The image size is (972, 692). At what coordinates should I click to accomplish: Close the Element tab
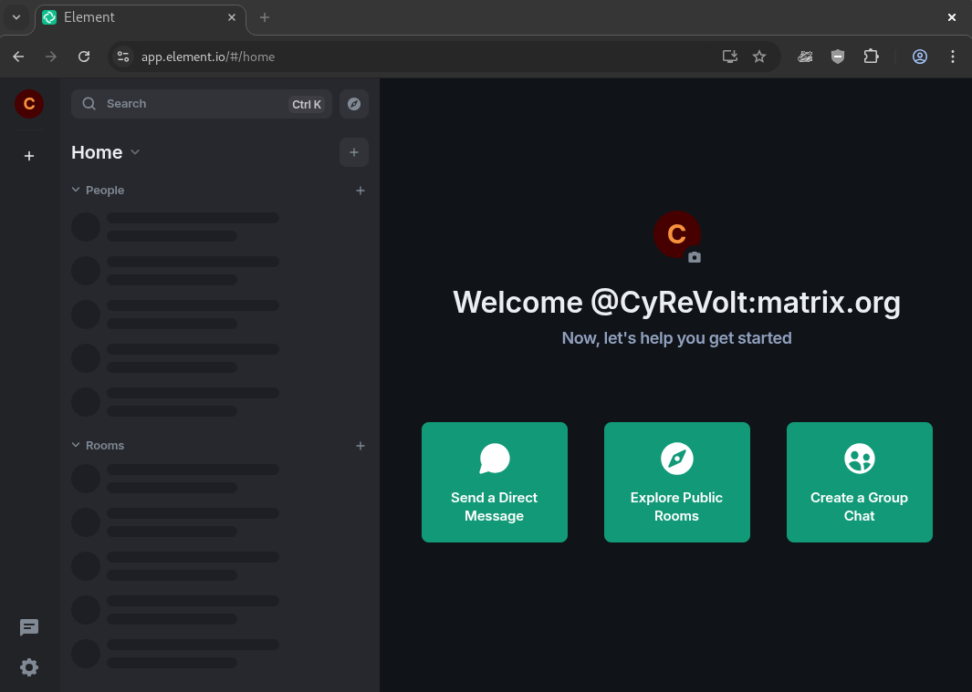click(232, 17)
